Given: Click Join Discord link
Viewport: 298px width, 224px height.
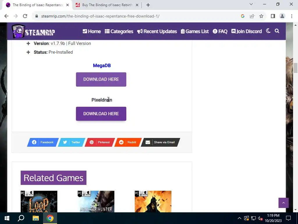Looking at the screenshot, I should tap(246, 32).
